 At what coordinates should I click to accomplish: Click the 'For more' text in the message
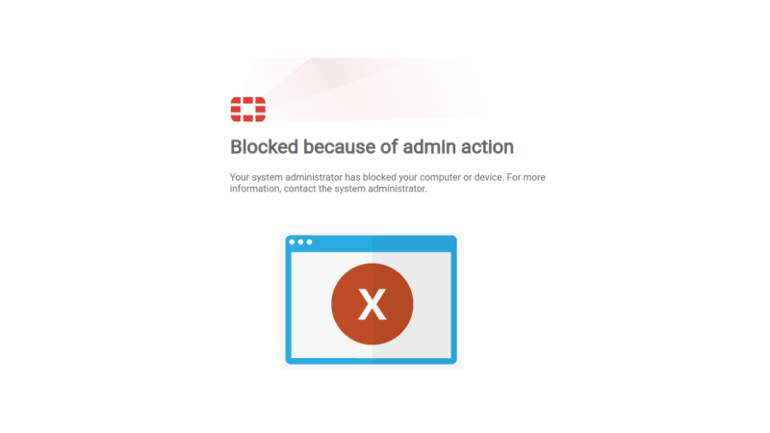click(x=526, y=177)
